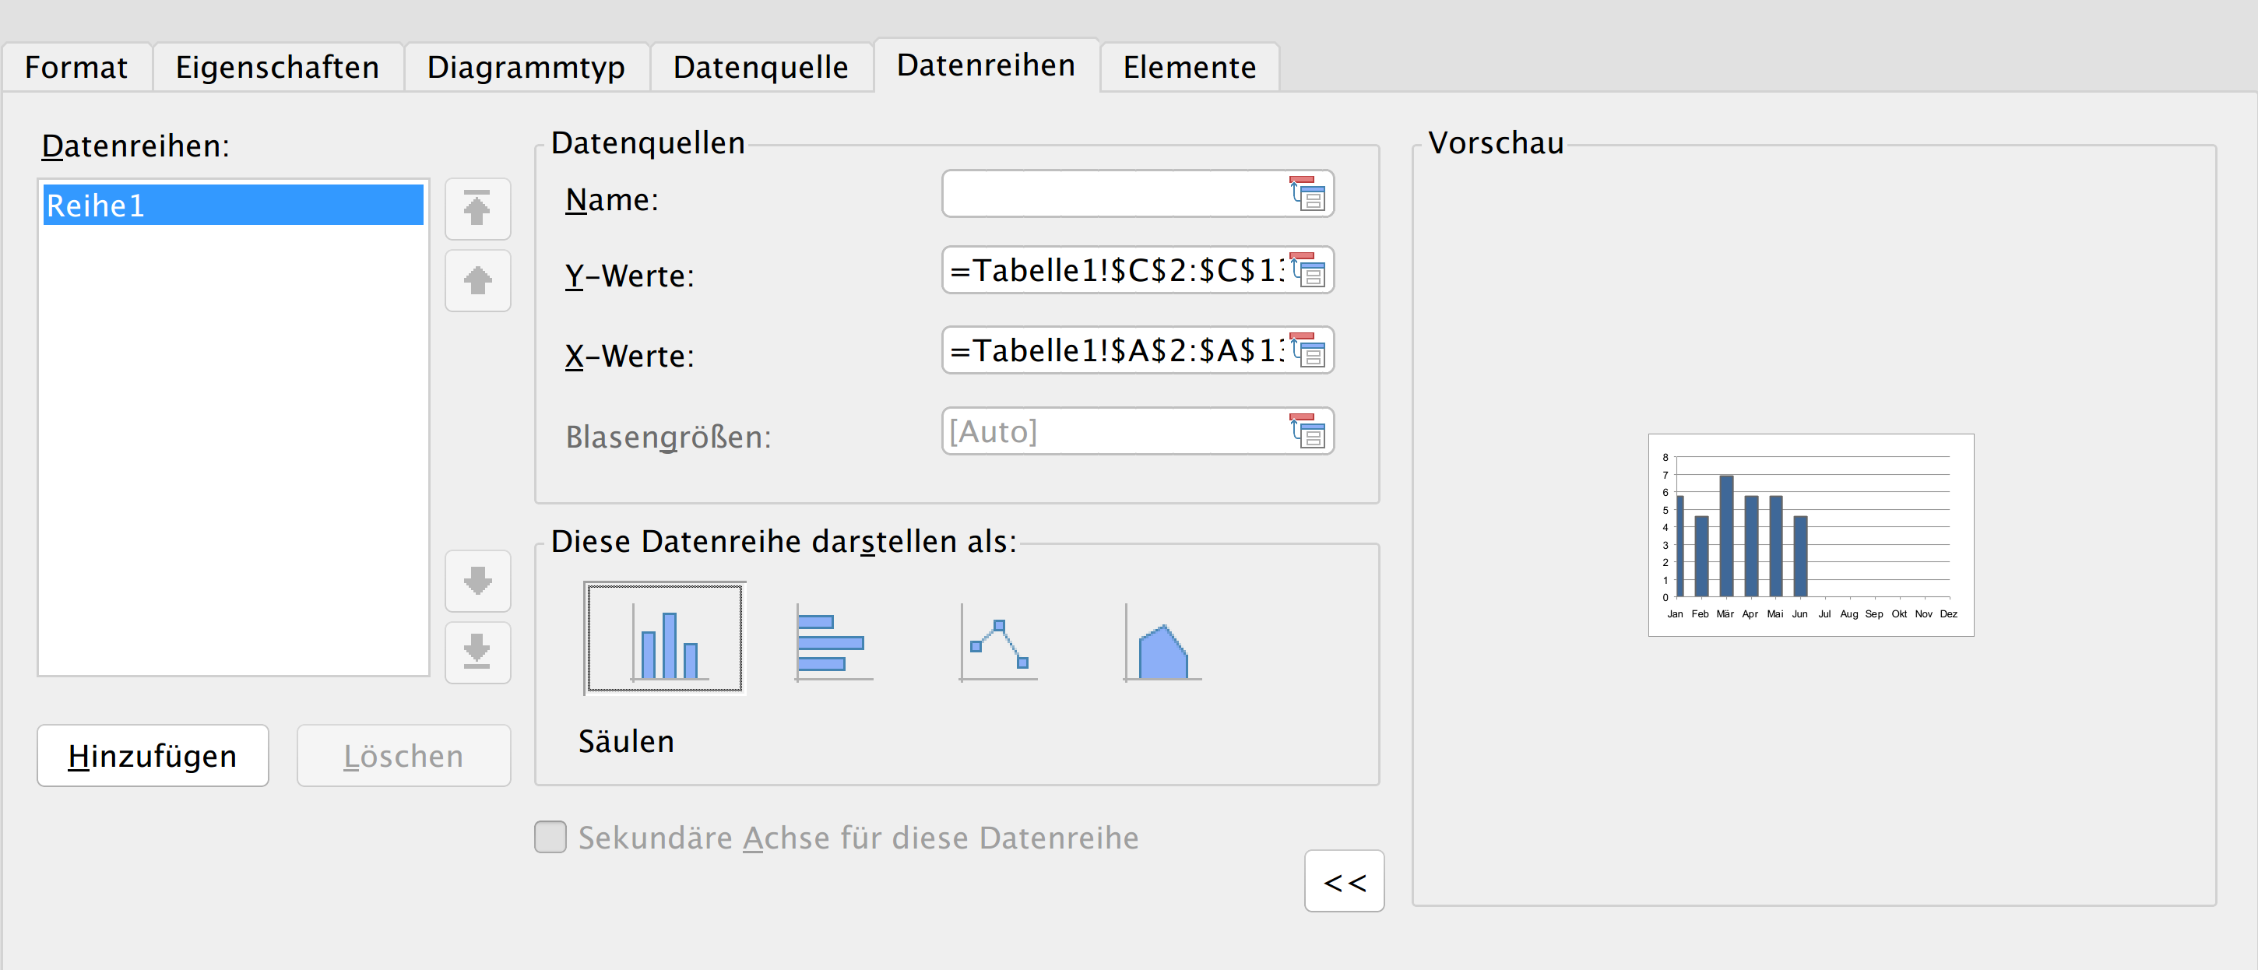The width and height of the screenshot is (2258, 970).
Task: Click the Y-Werte range picker icon
Action: point(1309,272)
